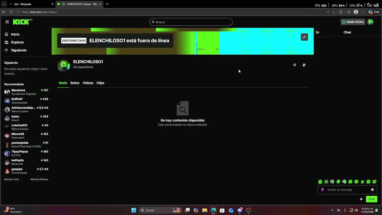382x215 pixels.
Task: Collapse the chat panel with arrow icon
Action: pyautogui.click(x=317, y=32)
